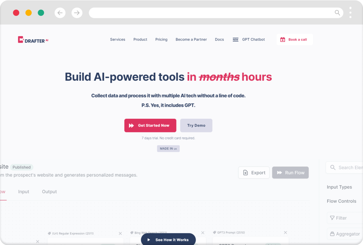363x245 pixels.
Task: Click the browser address bar
Action: click(x=216, y=13)
